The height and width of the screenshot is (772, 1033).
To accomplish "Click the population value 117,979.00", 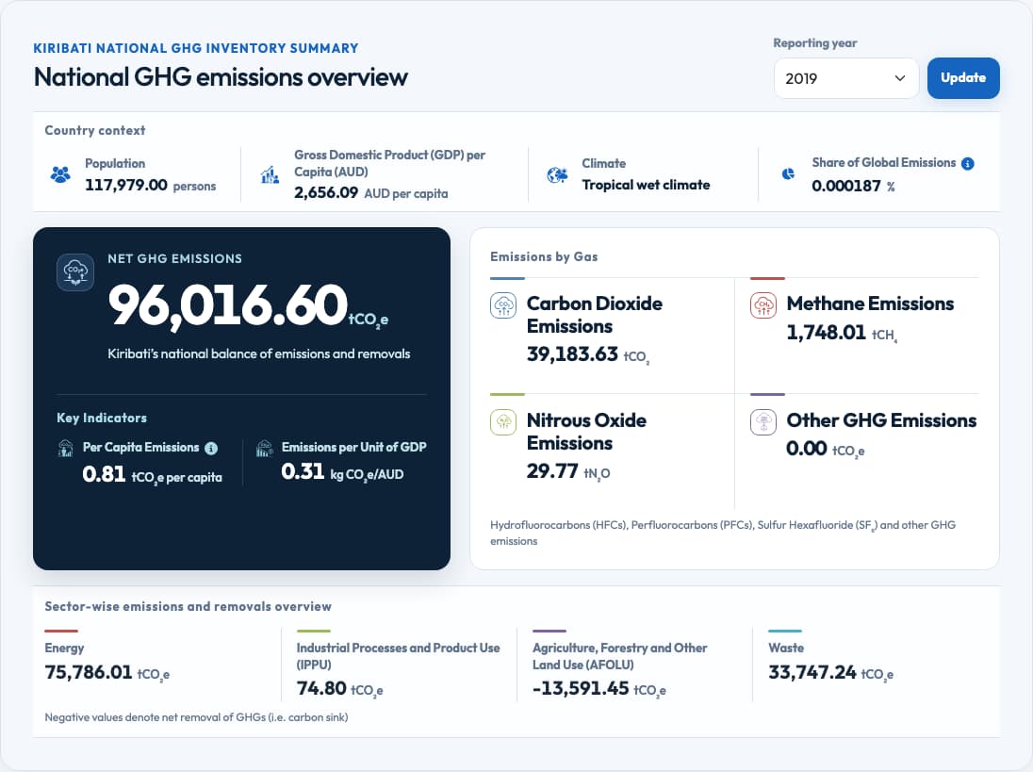I will pyautogui.click(x=126, y=185).
